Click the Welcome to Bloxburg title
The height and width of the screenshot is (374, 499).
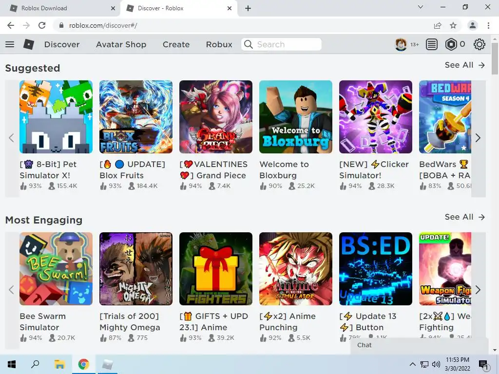(x=284, y=170)
